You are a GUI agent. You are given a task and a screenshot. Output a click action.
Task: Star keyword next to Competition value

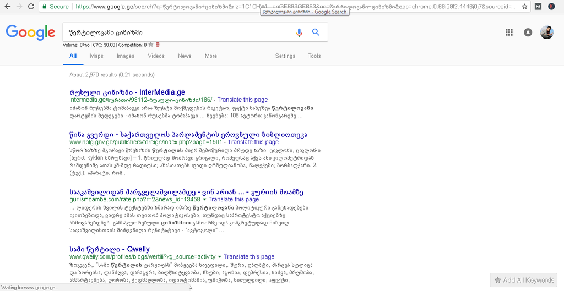(x=151, y=45)
